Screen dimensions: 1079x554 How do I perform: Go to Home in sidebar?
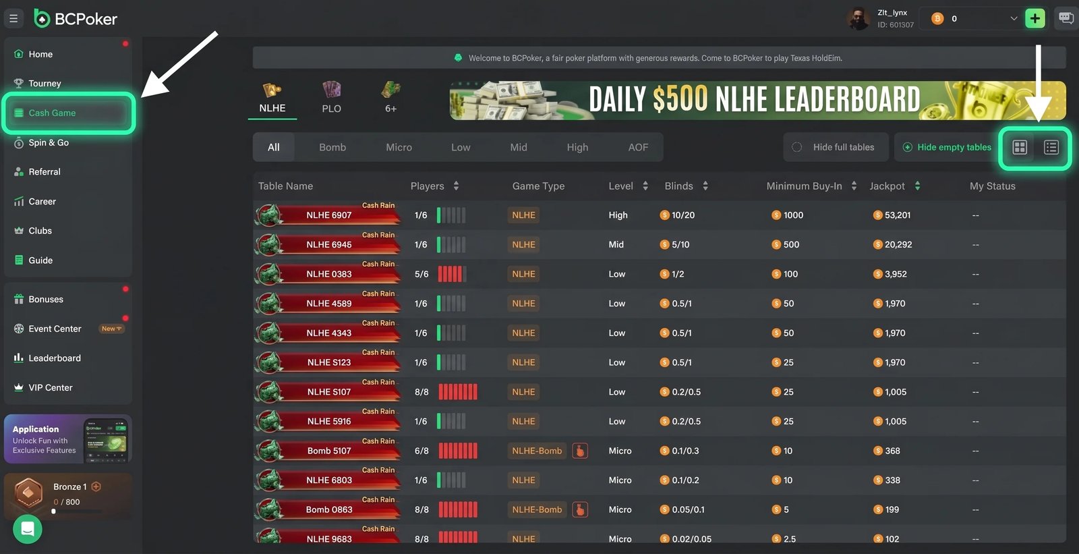click(x=67, y=54)
